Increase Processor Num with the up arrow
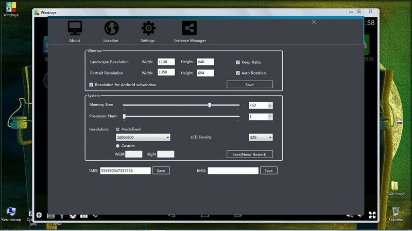Image resolution: width=412 pixels, height=231 pixels. click(x=270, y=115)
